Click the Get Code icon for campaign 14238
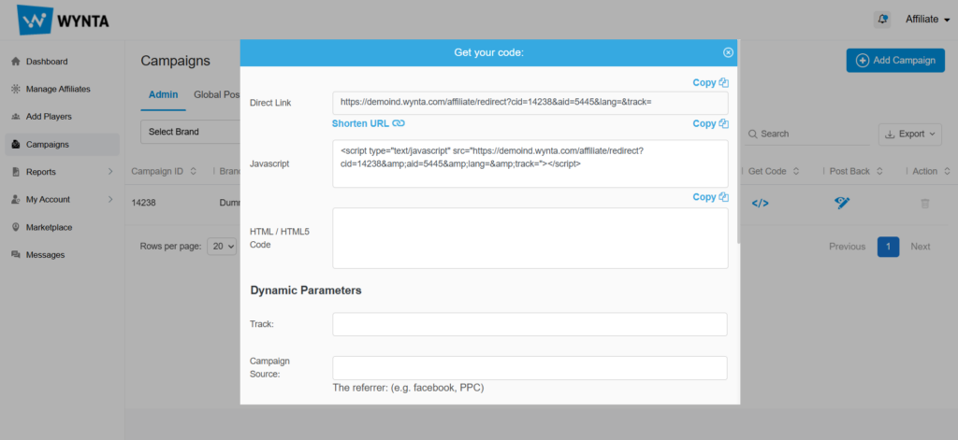The height and width of the screenshot is (440, 958). coord(760,204)
